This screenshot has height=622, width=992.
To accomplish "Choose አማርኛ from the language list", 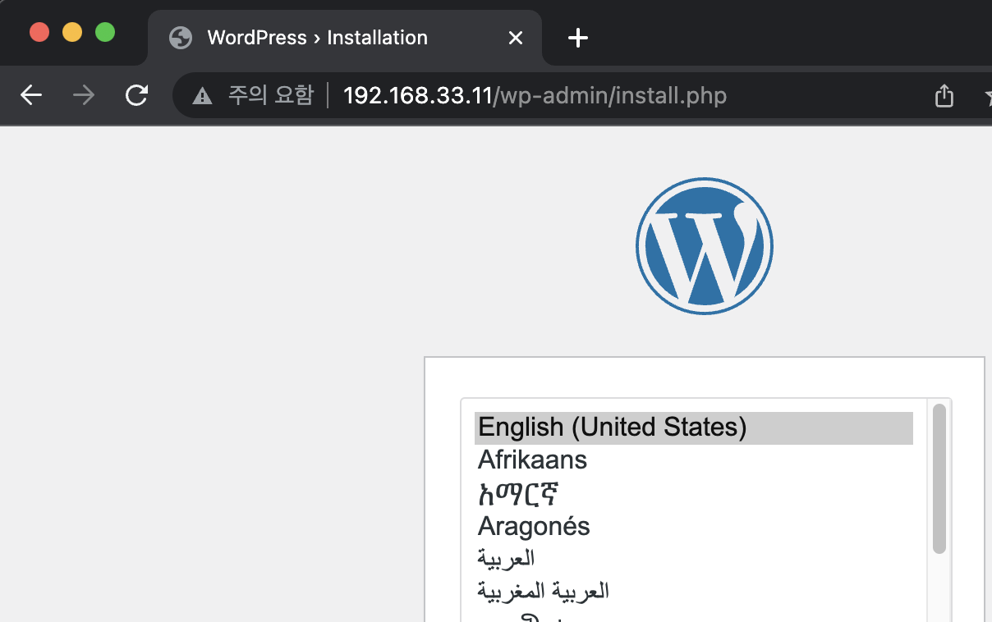I will [694, 493].
